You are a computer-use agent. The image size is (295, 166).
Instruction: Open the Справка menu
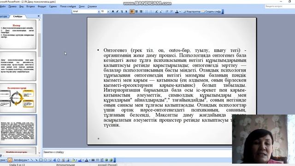tap(92, 6)
